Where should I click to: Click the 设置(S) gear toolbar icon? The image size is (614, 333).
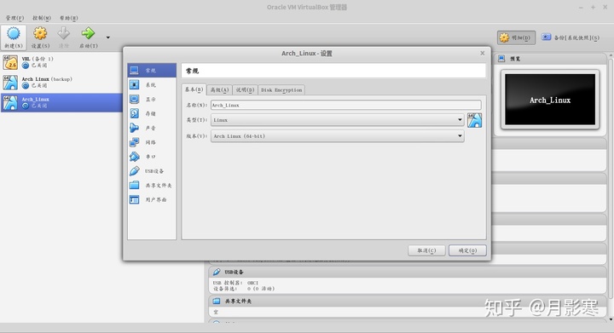point(40,33)
